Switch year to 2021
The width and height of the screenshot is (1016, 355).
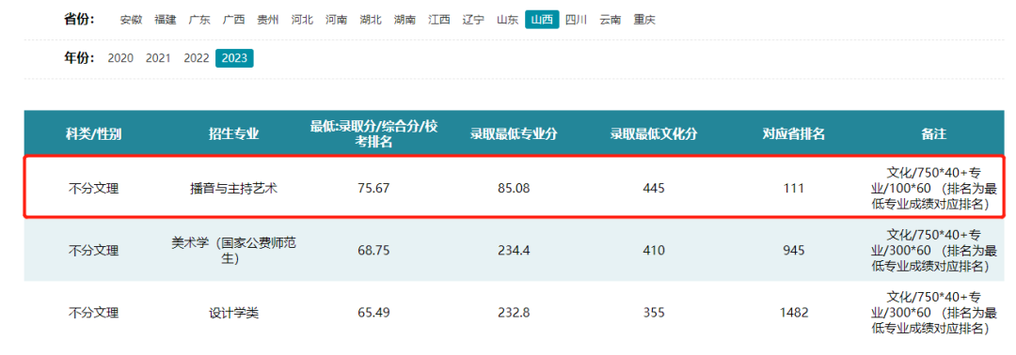158,58
